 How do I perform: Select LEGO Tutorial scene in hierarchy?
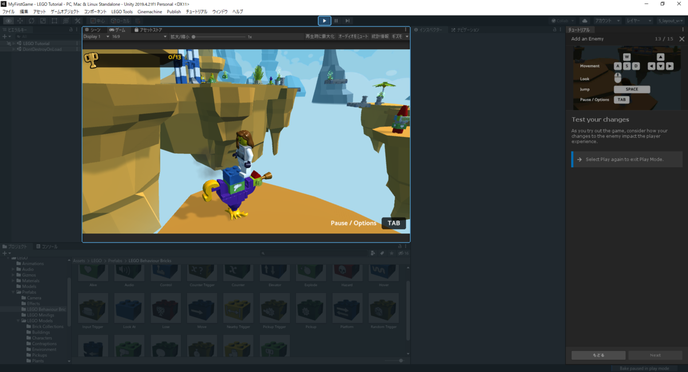tap(36, 43)
